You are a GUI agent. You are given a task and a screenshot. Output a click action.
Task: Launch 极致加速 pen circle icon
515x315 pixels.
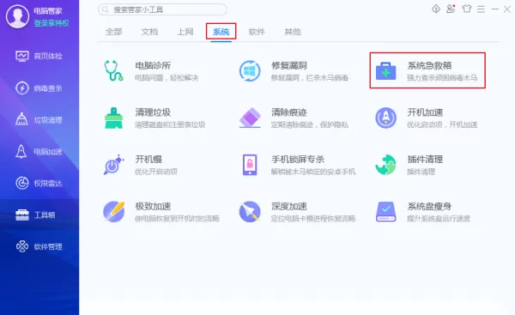[x=113, y=211]
